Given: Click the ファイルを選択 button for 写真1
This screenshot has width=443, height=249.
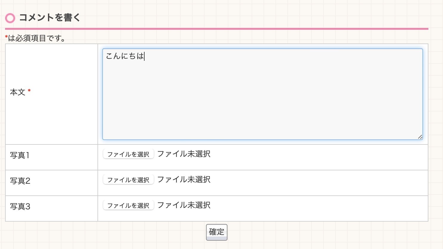Looking at the screenshot, I should coord(128,154).
